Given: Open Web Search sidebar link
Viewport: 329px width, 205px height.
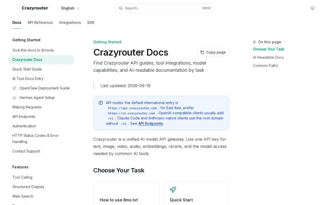Looking at the screenshot, I should (41, 196).
